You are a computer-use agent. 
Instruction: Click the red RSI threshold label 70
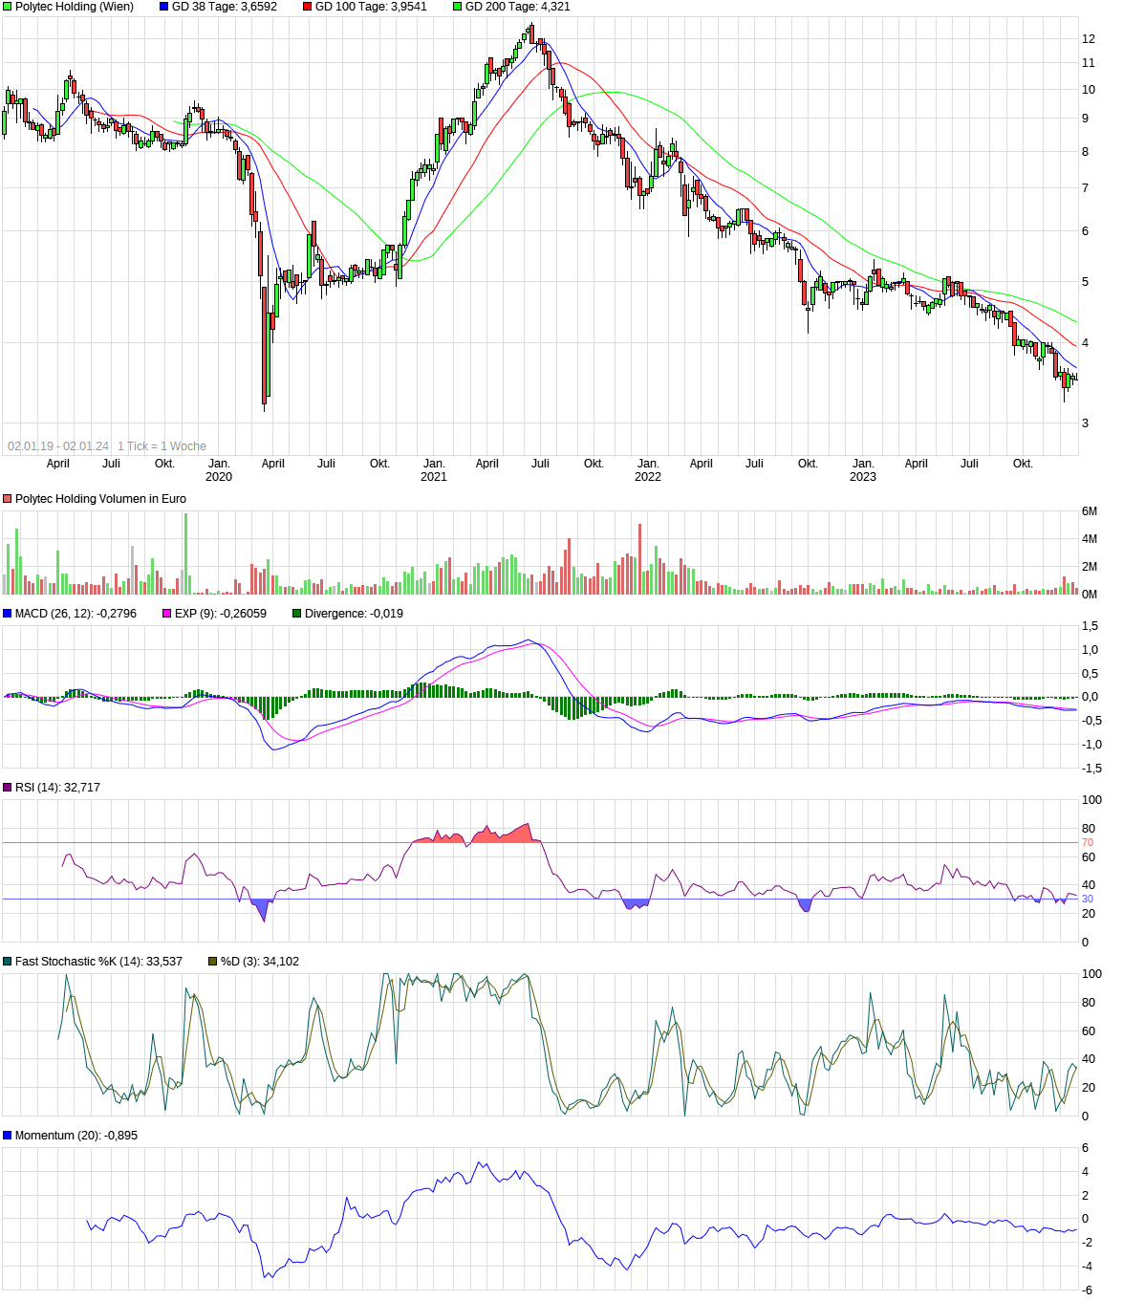[1088, 843]
